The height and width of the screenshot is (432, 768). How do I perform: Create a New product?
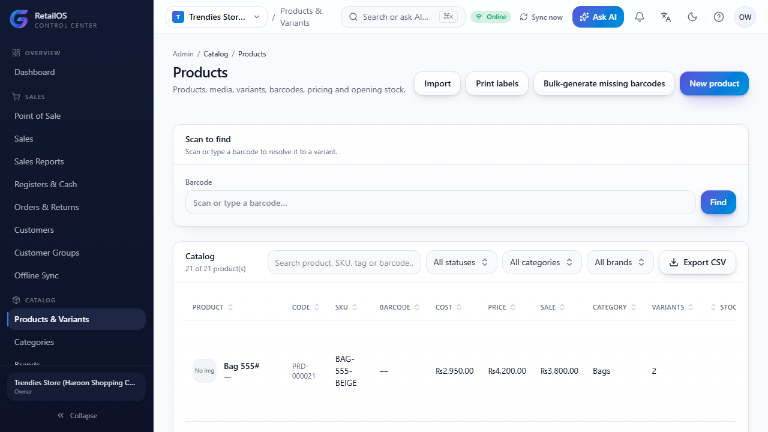pos(714,83)
